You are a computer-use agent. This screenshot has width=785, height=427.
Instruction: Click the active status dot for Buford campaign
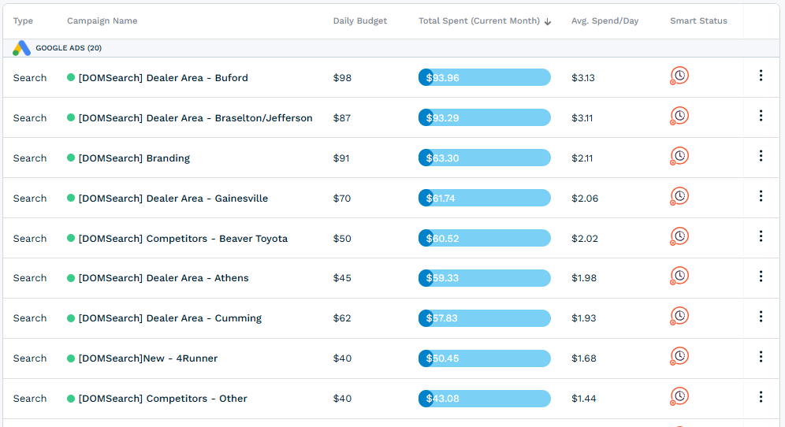(71, 77)
